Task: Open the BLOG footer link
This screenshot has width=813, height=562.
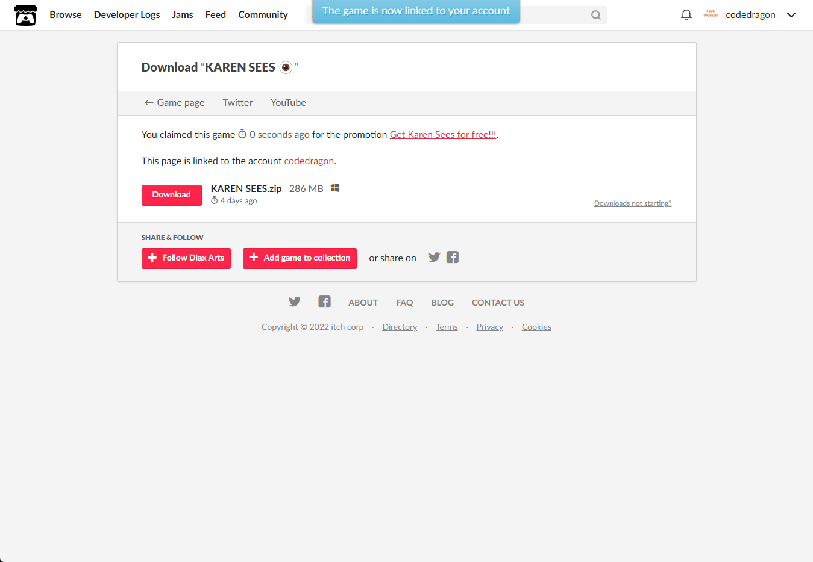Action: tap(442, 303)
